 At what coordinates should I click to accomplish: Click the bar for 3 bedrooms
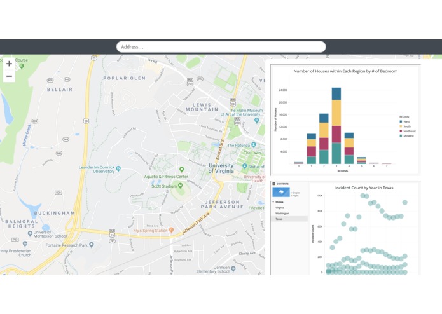pos(336,126)
